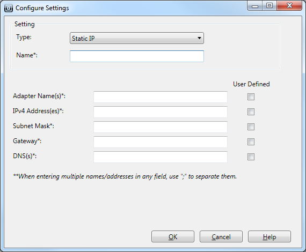Click into the Gateway input field
The height and width of the screenshot is (252, 306).
point(161,142)
